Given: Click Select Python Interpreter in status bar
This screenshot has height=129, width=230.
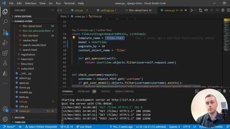Looking at the screenshot, I should (x=41, y=126).
